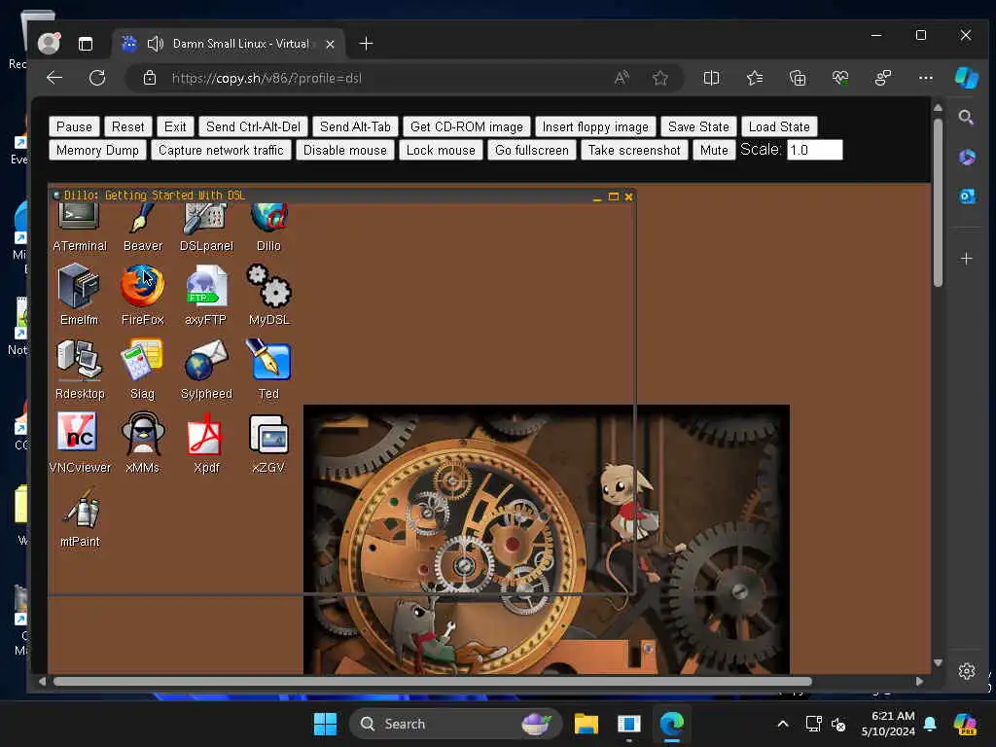The image size is (996, 747).
Task: Click the vertical page scrollbar thumb
Action: point(939,202)
